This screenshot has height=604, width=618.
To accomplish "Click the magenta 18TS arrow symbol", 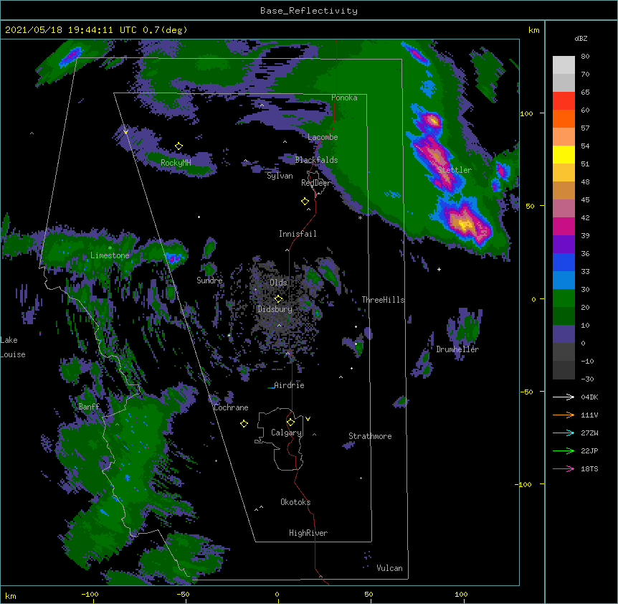I will click(564, 468).
